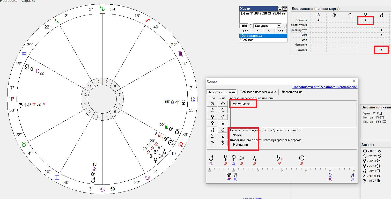Click the step-count spinner arrows beside 001
The image size is (391, 199).
(x=250, y=26)
